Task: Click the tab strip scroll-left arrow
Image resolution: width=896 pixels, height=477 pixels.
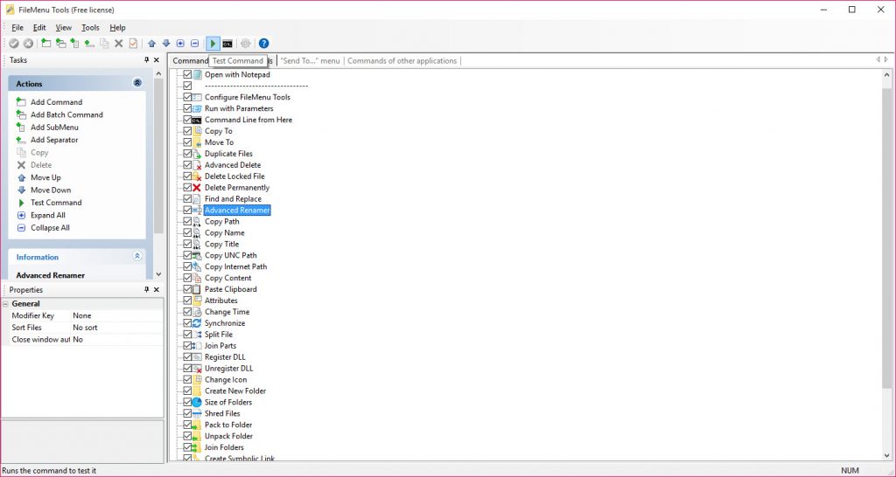Action: pos(878,59)
